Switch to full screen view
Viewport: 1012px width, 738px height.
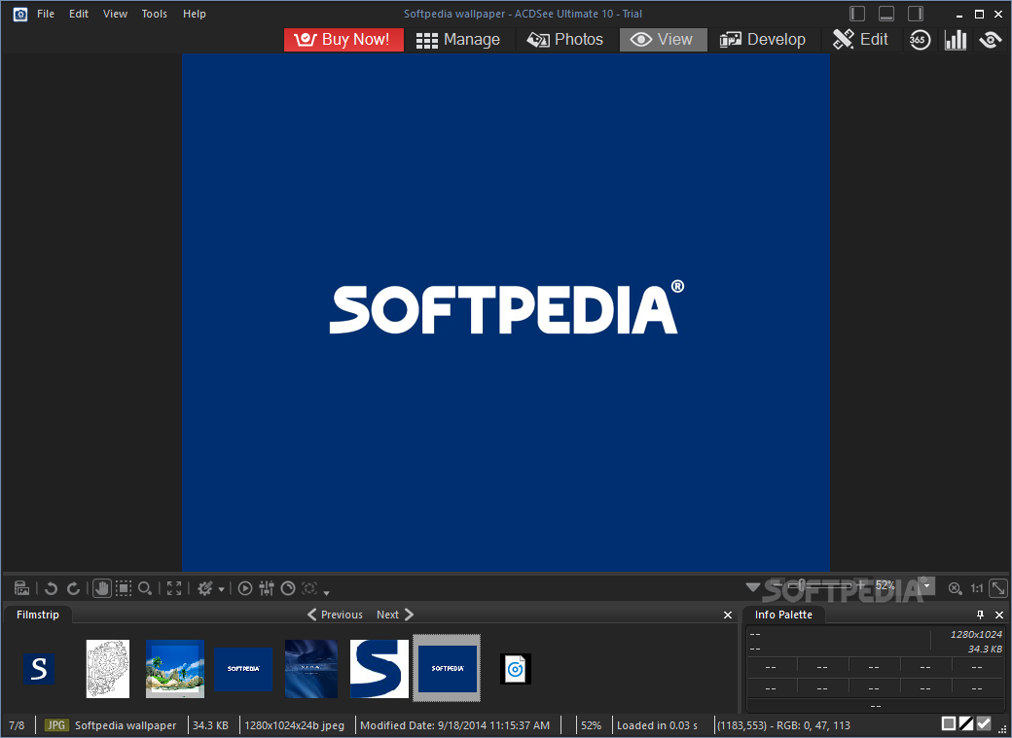click(x=174, y=588)
